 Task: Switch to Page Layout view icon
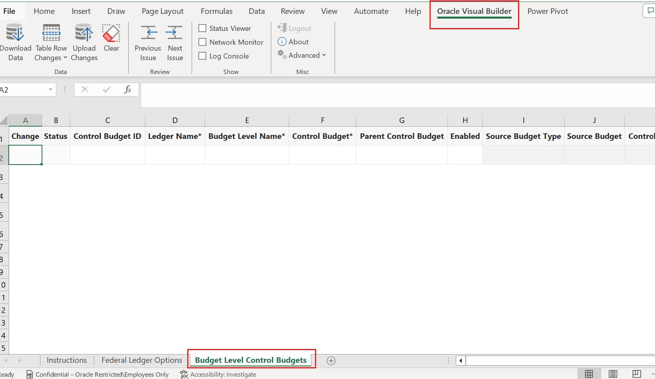(x=613, y=374)
